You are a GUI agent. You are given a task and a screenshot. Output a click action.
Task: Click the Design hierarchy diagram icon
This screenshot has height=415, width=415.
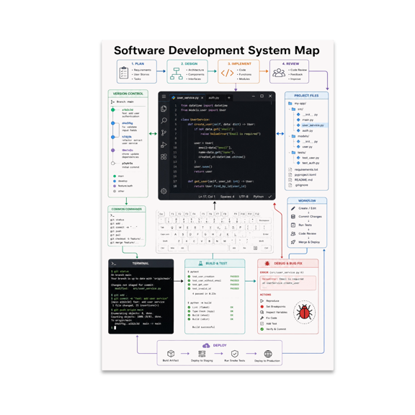pos(177,73)
